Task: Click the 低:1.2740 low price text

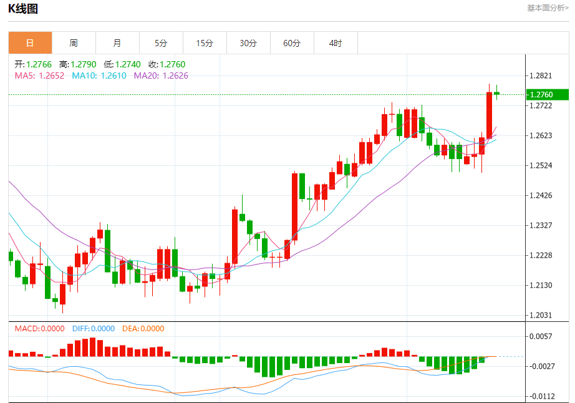Action: point(122,64)
